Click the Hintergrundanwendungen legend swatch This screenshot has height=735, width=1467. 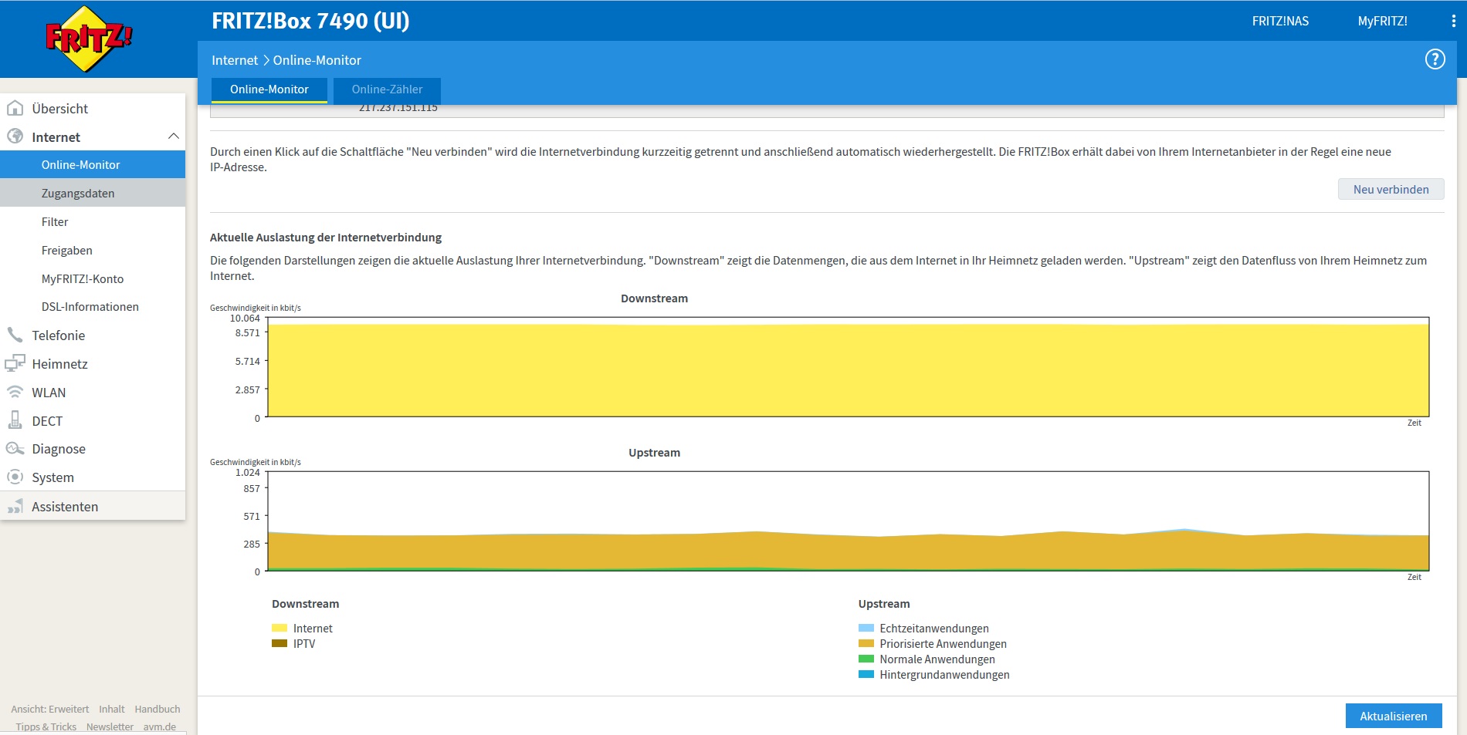(x=866, y=674)
